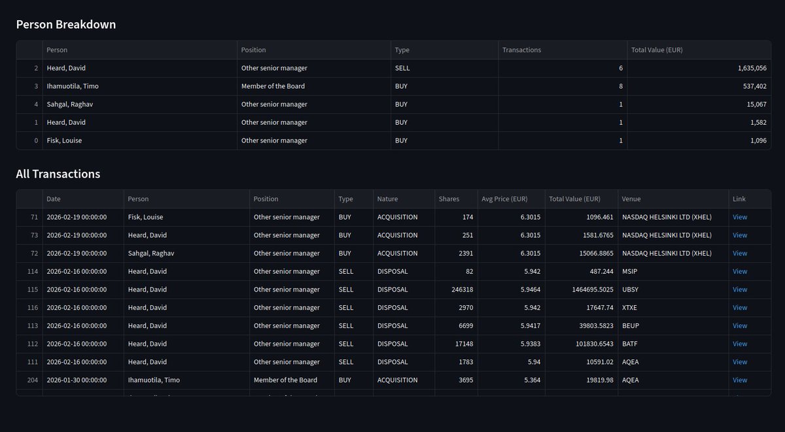Image resolution: width=785 pixels, height=432 pixels.
Task: Select the 2391 shares cell
Action: 455,254
